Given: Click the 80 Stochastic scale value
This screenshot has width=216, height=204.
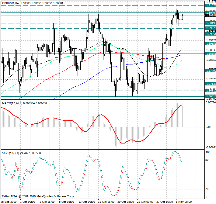Looking at the screenshot, I should (207, 160).
